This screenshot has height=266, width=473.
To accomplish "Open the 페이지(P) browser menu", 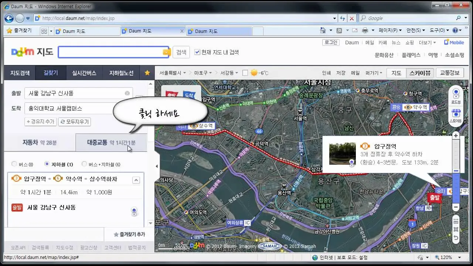I will pyautogui.click(x=390, y=31).
